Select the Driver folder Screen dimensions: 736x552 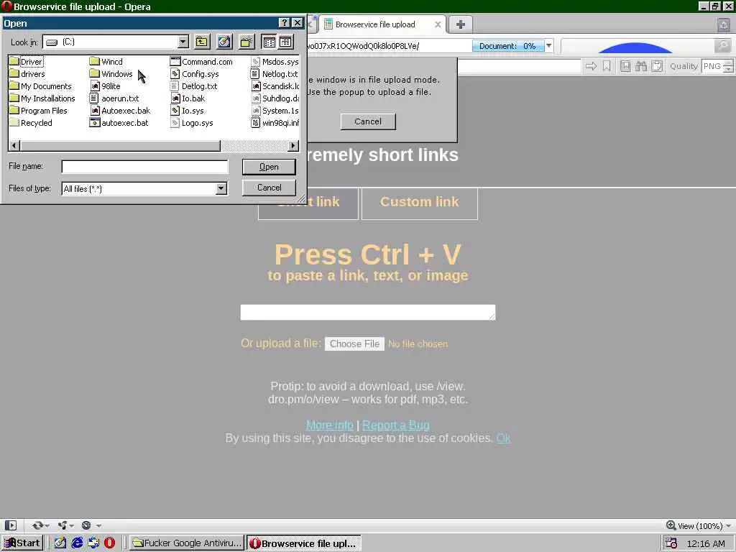(27, 62)
